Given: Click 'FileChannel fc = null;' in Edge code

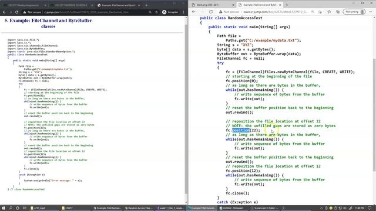Looking at the screenshot, I should (x=240, y=59).
